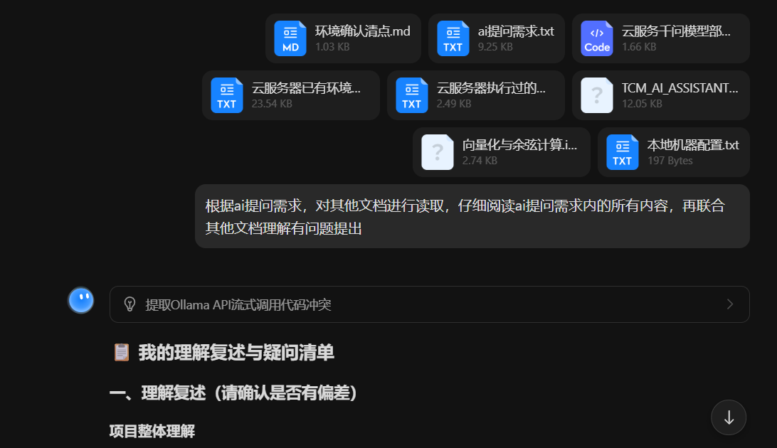Click the 云服务器已有环境 TXT file icon
Screen dimensions: 777x448
tap(226, 95)
